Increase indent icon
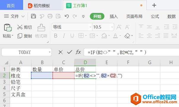This screenshot has height=107, width=179. [175, 27]
